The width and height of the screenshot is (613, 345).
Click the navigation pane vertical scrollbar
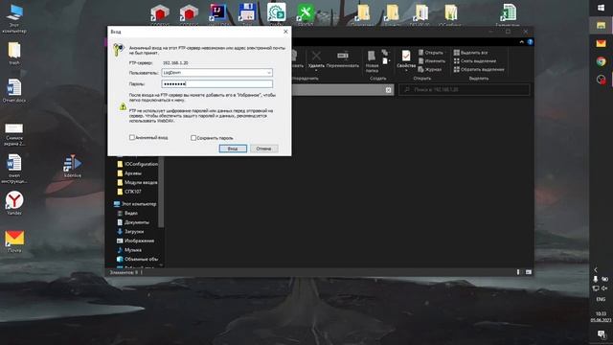click(161, 192)
